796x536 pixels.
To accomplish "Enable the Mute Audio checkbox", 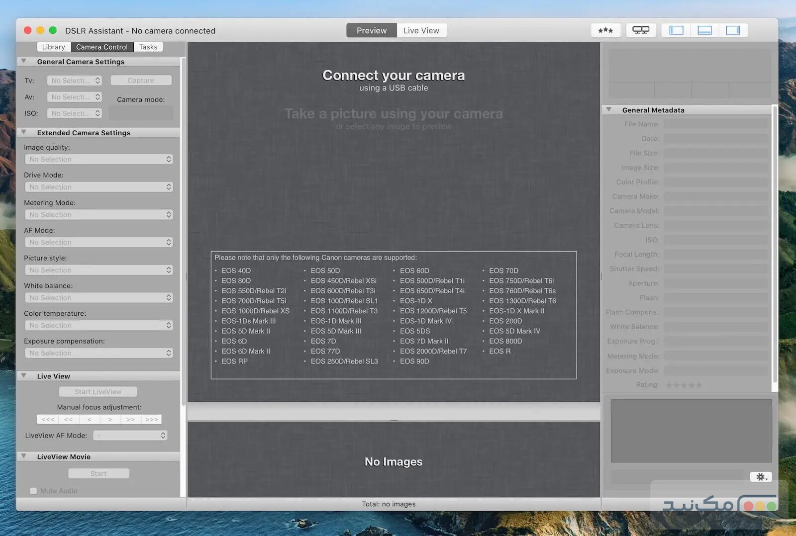I will 33,491.
